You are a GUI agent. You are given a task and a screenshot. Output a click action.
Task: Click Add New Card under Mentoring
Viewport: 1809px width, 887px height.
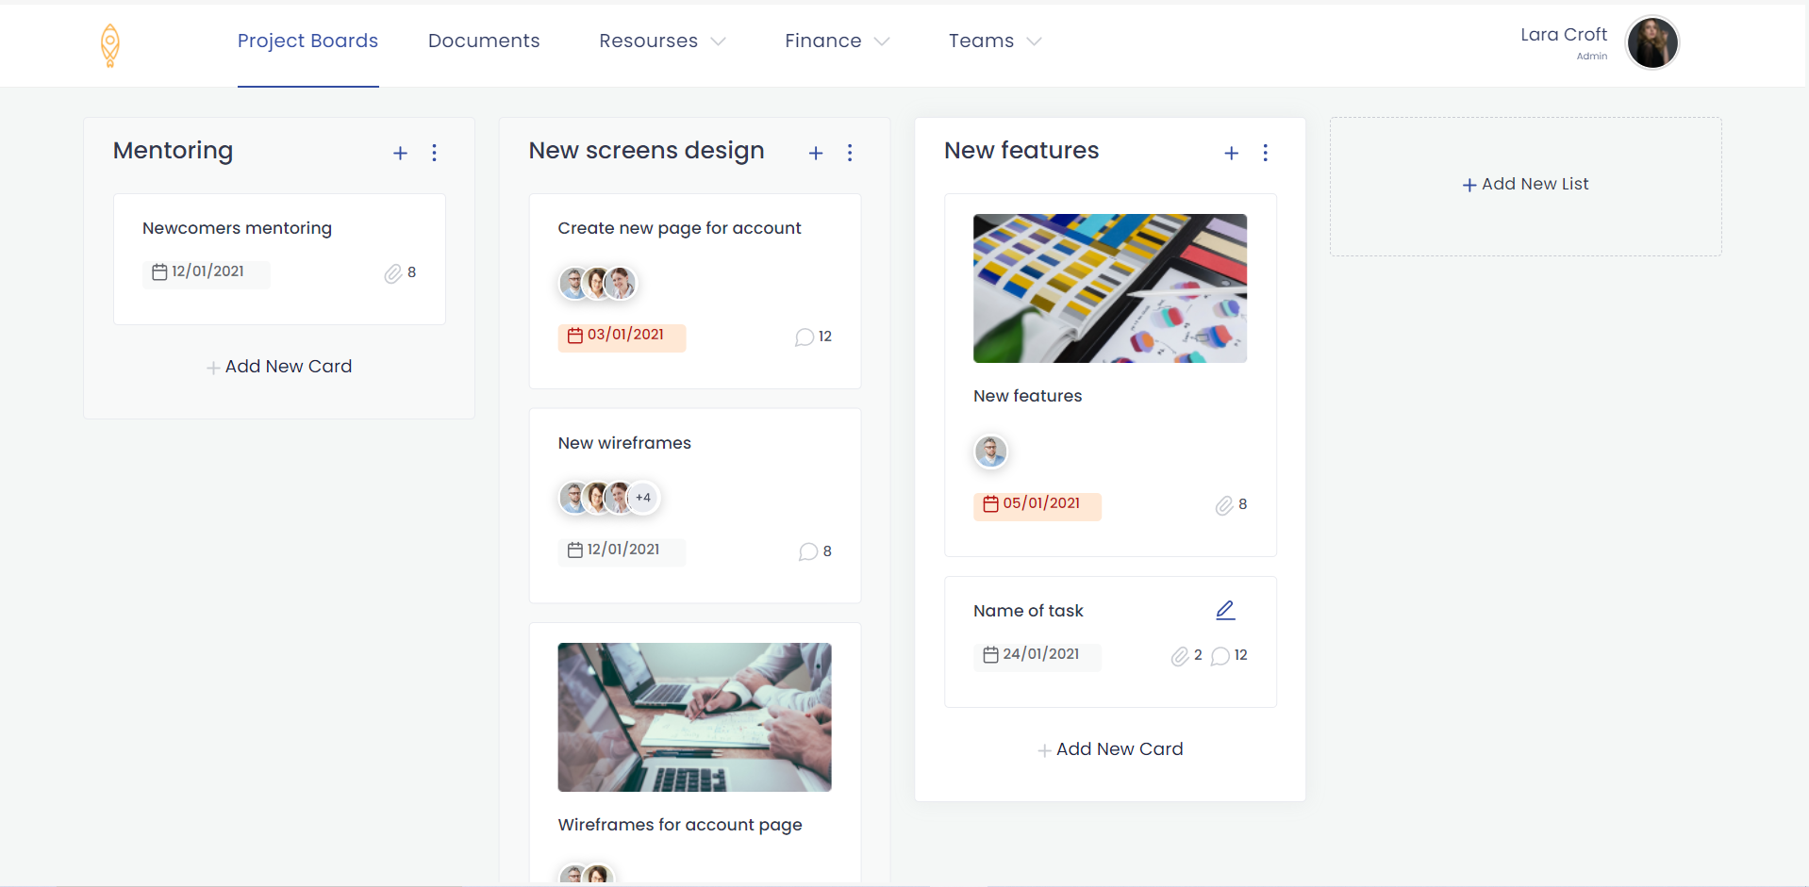pyautogui.click(x=279, y=367)
